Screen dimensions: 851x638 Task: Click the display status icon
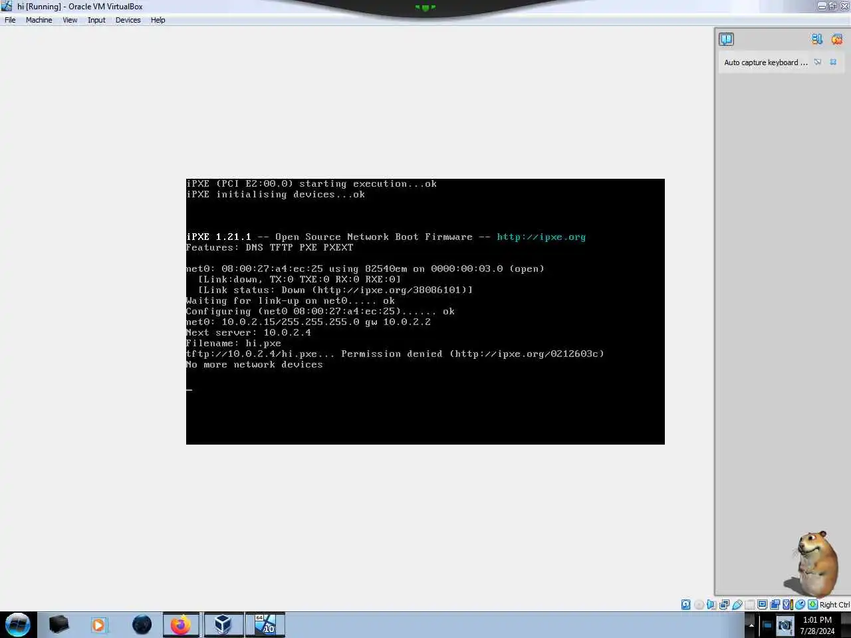[x=762, y=605]
